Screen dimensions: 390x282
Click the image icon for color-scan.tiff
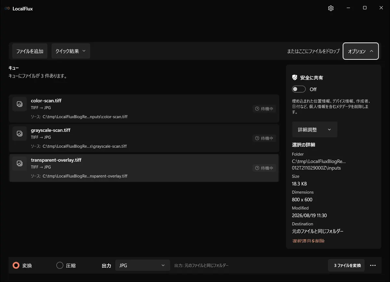pyautogui.click(x=19, y=104)
